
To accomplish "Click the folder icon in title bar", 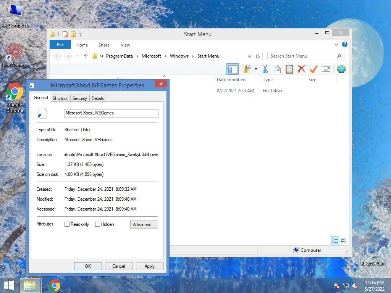I will click(x=53, y=34).
